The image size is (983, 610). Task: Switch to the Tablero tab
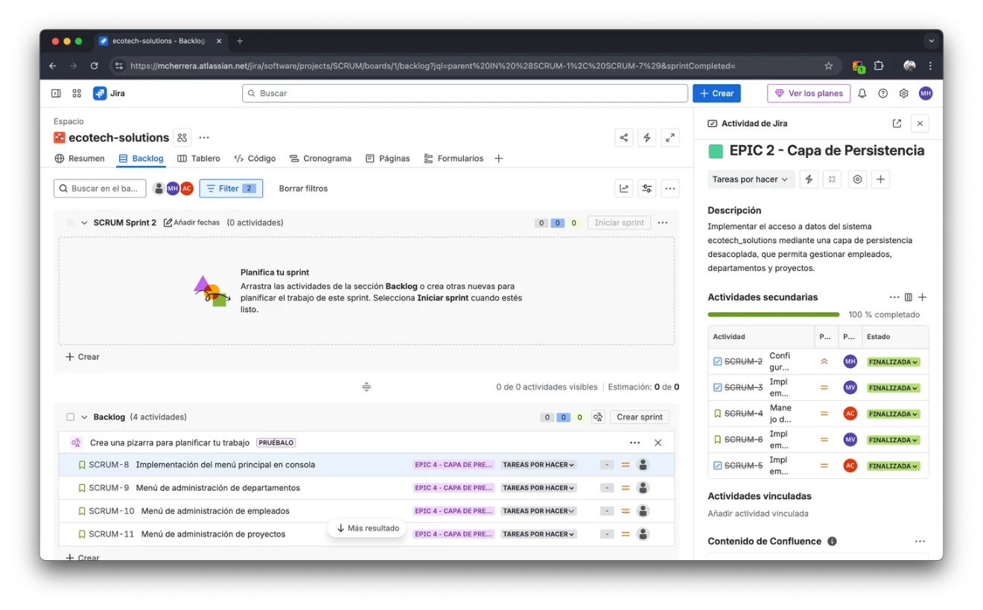[x=199, y=159]
